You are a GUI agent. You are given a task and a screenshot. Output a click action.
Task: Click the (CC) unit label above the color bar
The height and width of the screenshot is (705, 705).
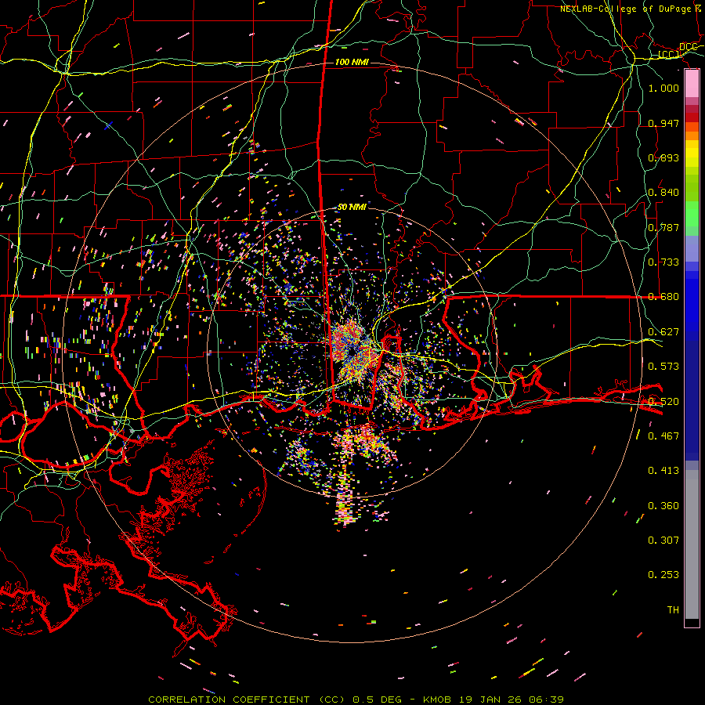[669, 55]
